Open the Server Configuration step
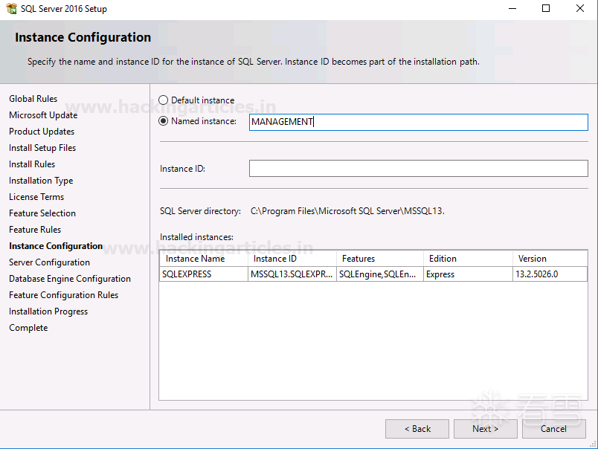Image resolution: width=598 pixels, height=449 pixels. [49, 262]
